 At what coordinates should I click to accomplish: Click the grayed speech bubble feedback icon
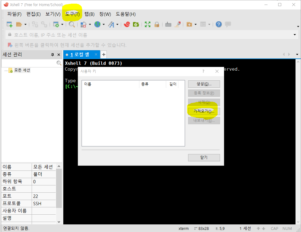(228, 24)
